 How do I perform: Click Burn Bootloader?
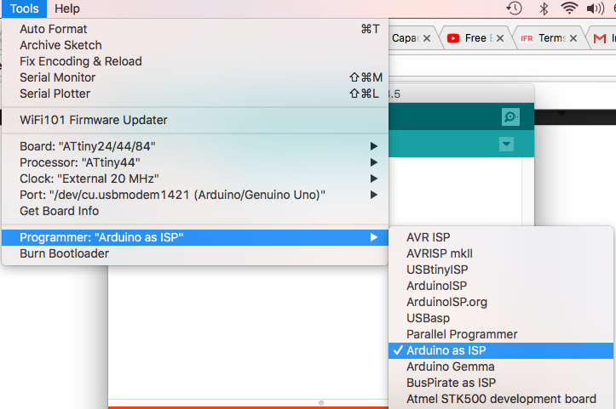click(195, 253)
